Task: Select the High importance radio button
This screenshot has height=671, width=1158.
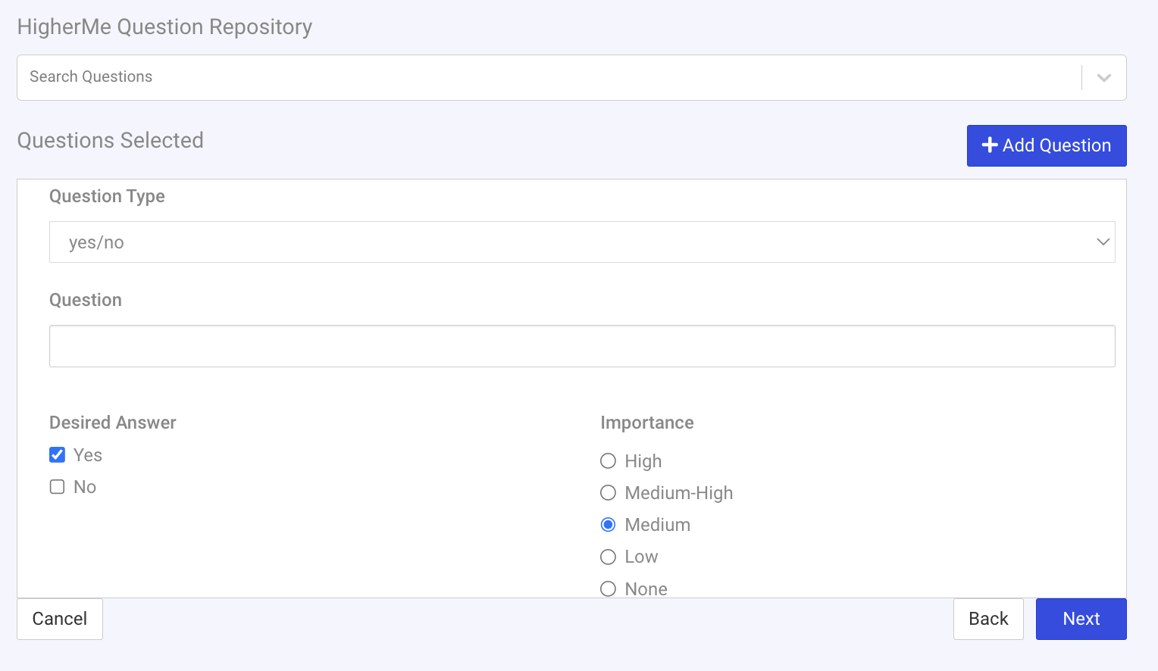Action: pyautogui.click(x=608, y=460)
